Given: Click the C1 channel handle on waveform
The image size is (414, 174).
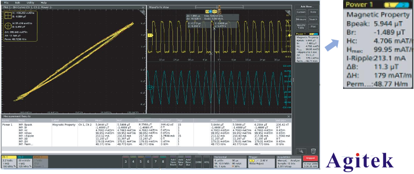Looking at the screenshot, I should (151, 35).
